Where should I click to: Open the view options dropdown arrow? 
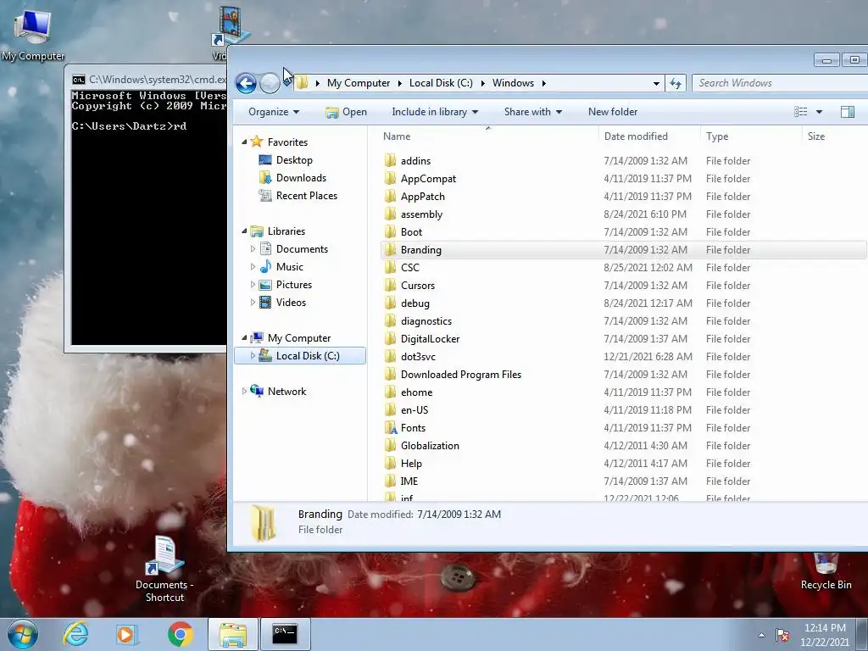tap(820, 112)
